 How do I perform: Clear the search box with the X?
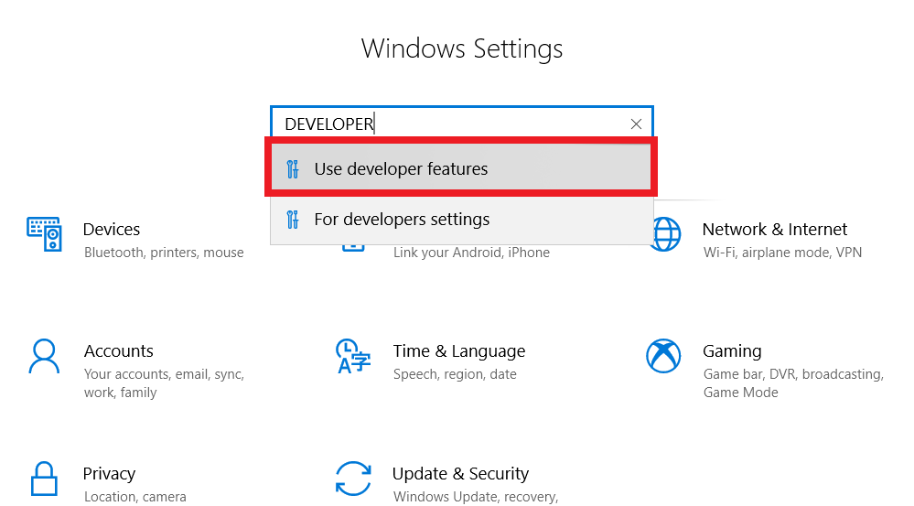click(x=637, y=124)
